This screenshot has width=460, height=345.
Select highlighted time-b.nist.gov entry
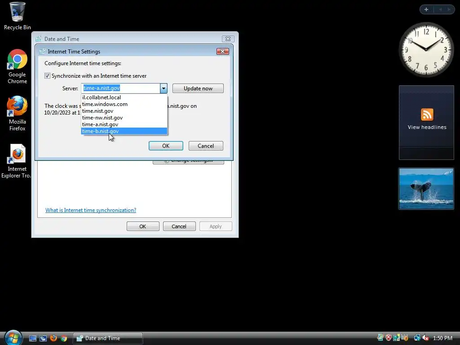(x=124, y=131)
